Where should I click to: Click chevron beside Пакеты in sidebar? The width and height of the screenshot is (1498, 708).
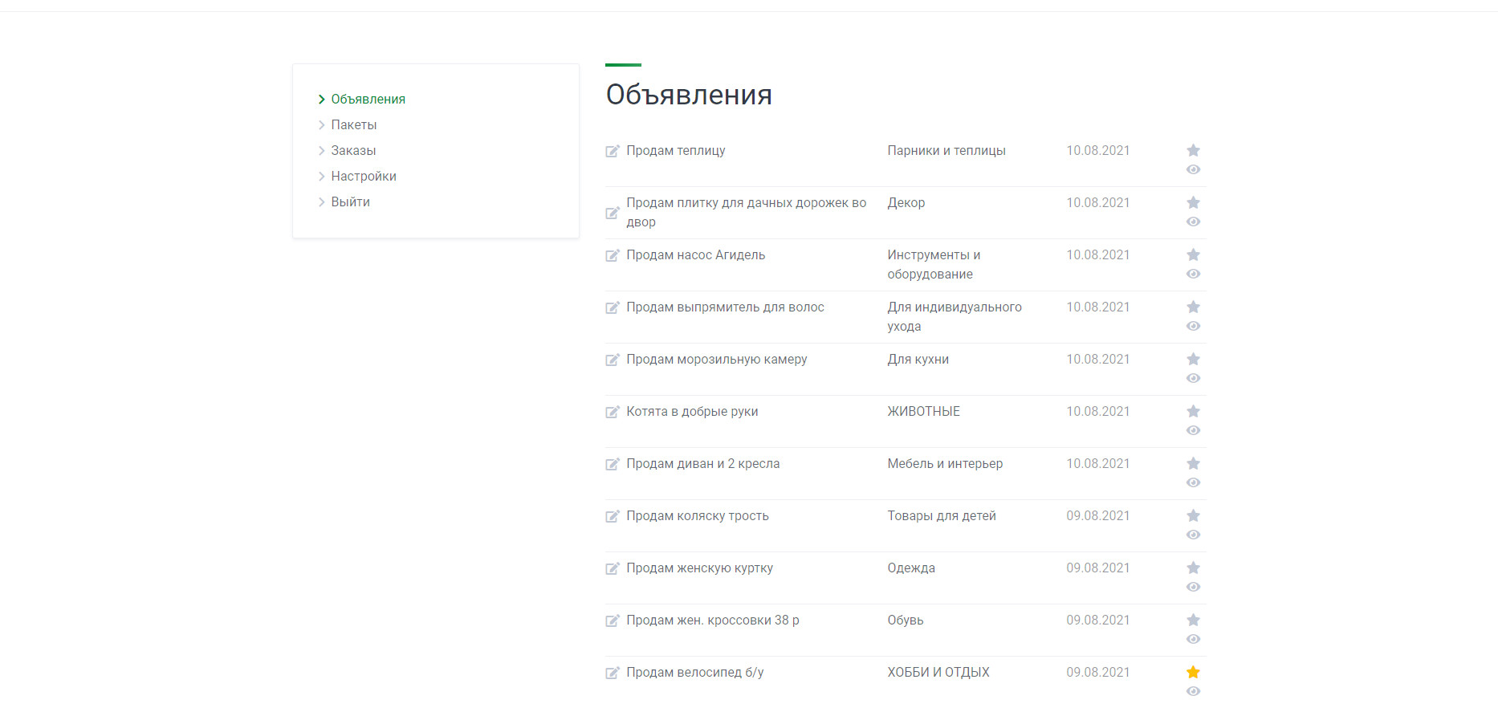point(322,125)
